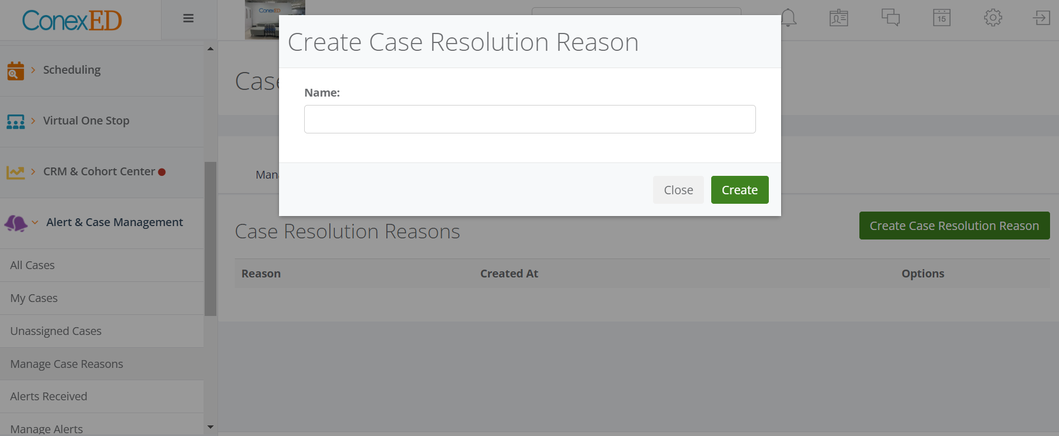The height and width of the screenshot is (436, 1059).
Task: Select Manage Case Reasons menu item
Action: (x=67, y=364)
